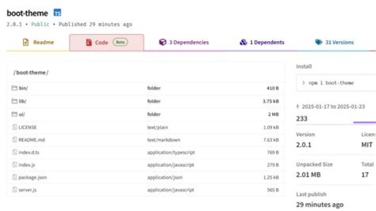
Task: Click the folder icon beside bin/
Action: 15,88
